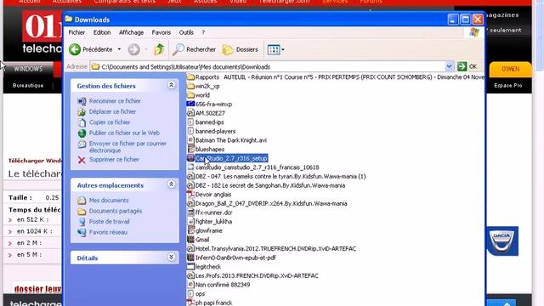Click Bureautique in the website behind

click(28, 85)
